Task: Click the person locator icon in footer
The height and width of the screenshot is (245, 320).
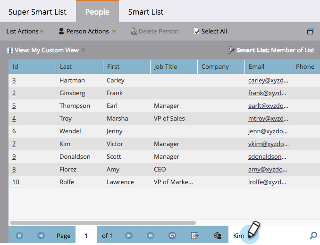Action: (218, 236)
